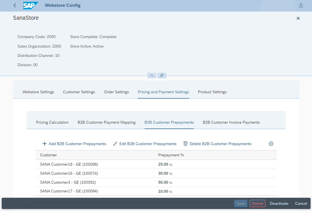Click the 50.00 % prepayment value
The width and height of the screenshot is (312, 211).
[165, 182]
